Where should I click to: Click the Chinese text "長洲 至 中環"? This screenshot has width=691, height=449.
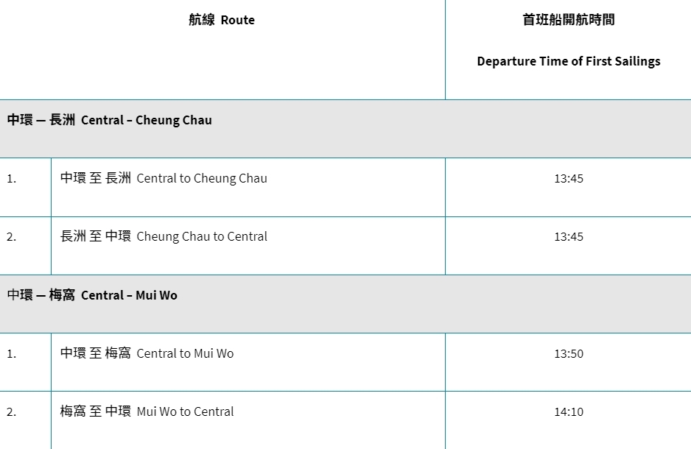96,236
